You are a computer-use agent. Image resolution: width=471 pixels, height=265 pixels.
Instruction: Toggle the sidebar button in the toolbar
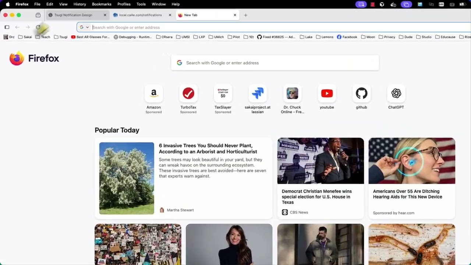7,27
